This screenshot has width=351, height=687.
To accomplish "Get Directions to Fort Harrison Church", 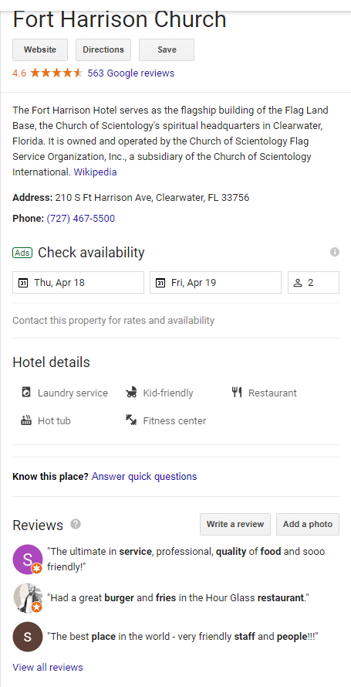I will pyautogui.click(x=103, y=49).
